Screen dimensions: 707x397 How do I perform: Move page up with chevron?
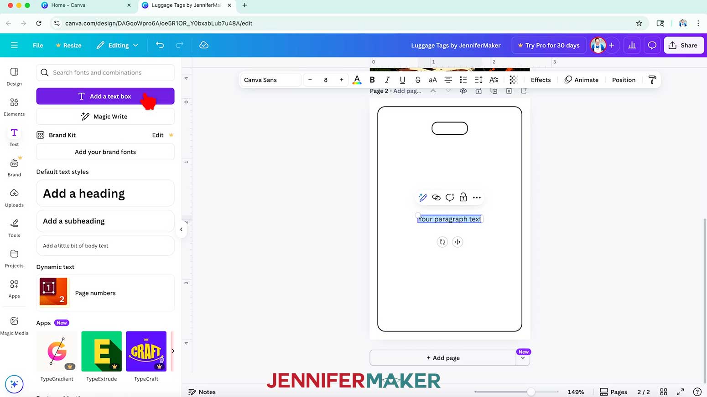tap(433, 91)
